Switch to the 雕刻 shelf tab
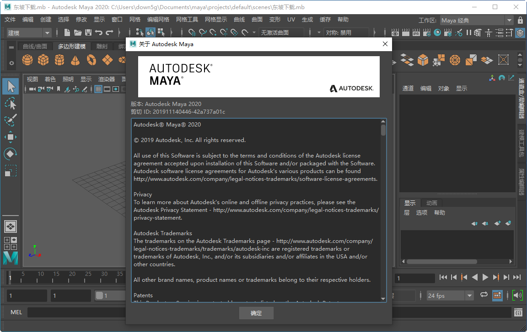The image size is (527, 332). point(103,46)
